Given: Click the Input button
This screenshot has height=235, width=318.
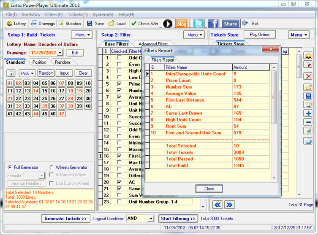Looking at the screenshot, I should click(64, 73).
